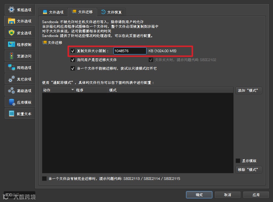Open 其它杂项 gears icon
Viewport: 273px width, 202px height.
point(12,79)
